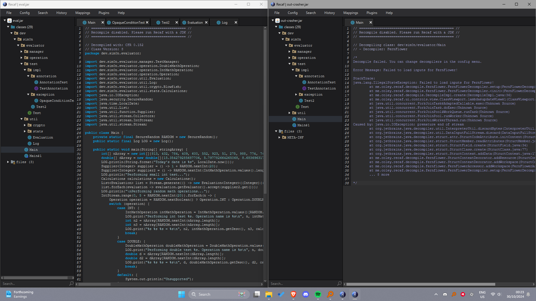This screenshot has width=536, height=301.
Task: Focus the Search field in out-crasher.jar sidebar
Action: tap(303, 283)
